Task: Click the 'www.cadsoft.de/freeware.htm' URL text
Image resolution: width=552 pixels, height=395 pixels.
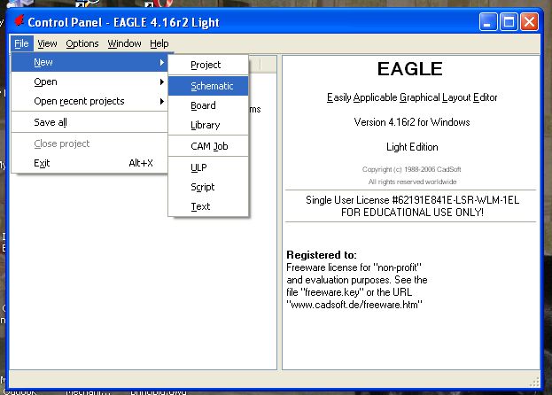Action: [354, 305]
